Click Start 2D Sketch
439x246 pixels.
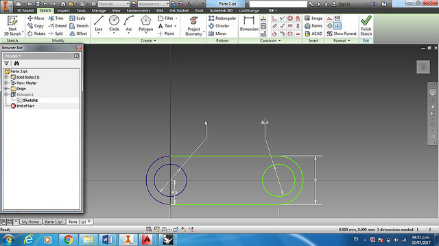point(12,26)
